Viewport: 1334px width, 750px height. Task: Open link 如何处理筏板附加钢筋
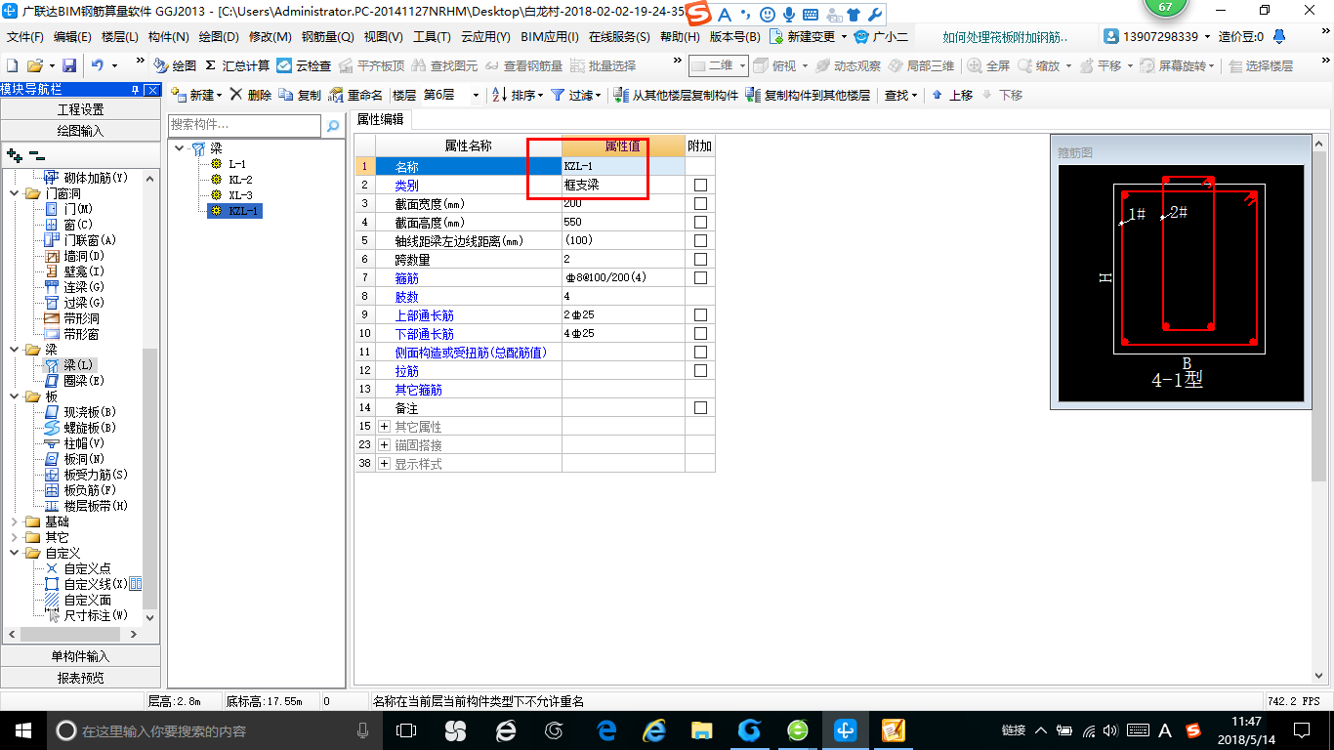pos(1005,37)
